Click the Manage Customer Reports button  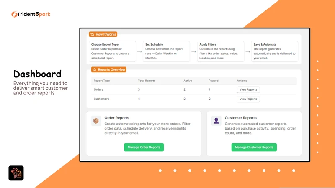[254, 147]
